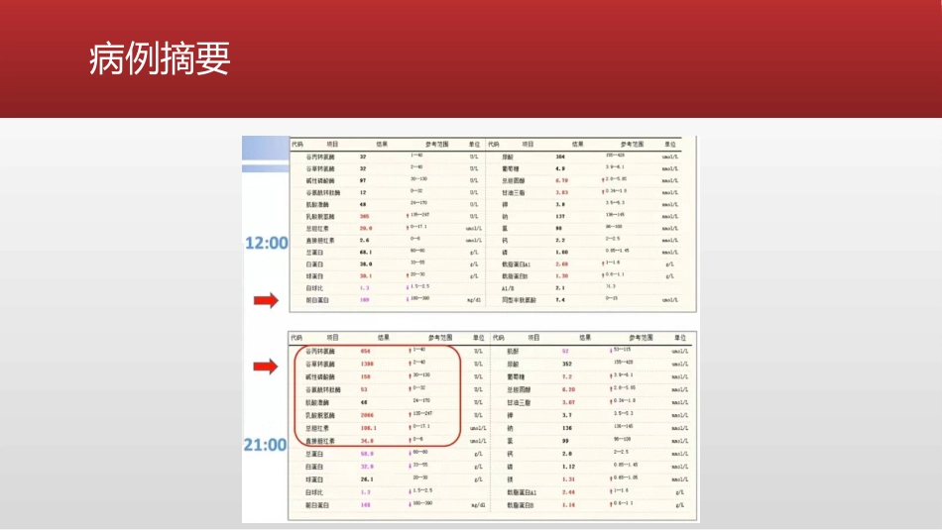The width and height of the screenshot is (942, 530).
Task: Select the 21:00 time label
Action: 265,445
